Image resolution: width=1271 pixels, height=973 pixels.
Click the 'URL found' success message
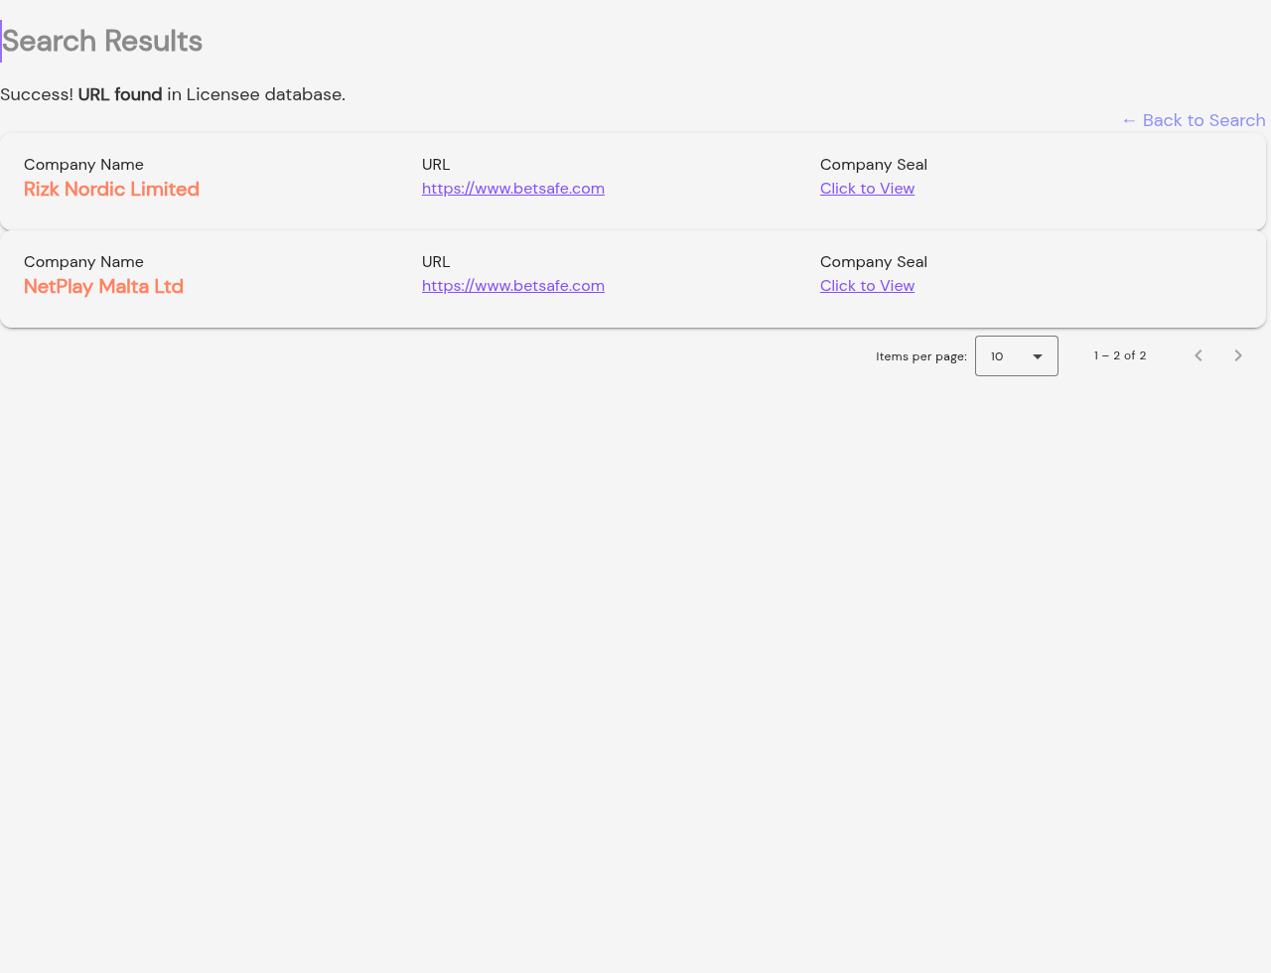point(120,94)
